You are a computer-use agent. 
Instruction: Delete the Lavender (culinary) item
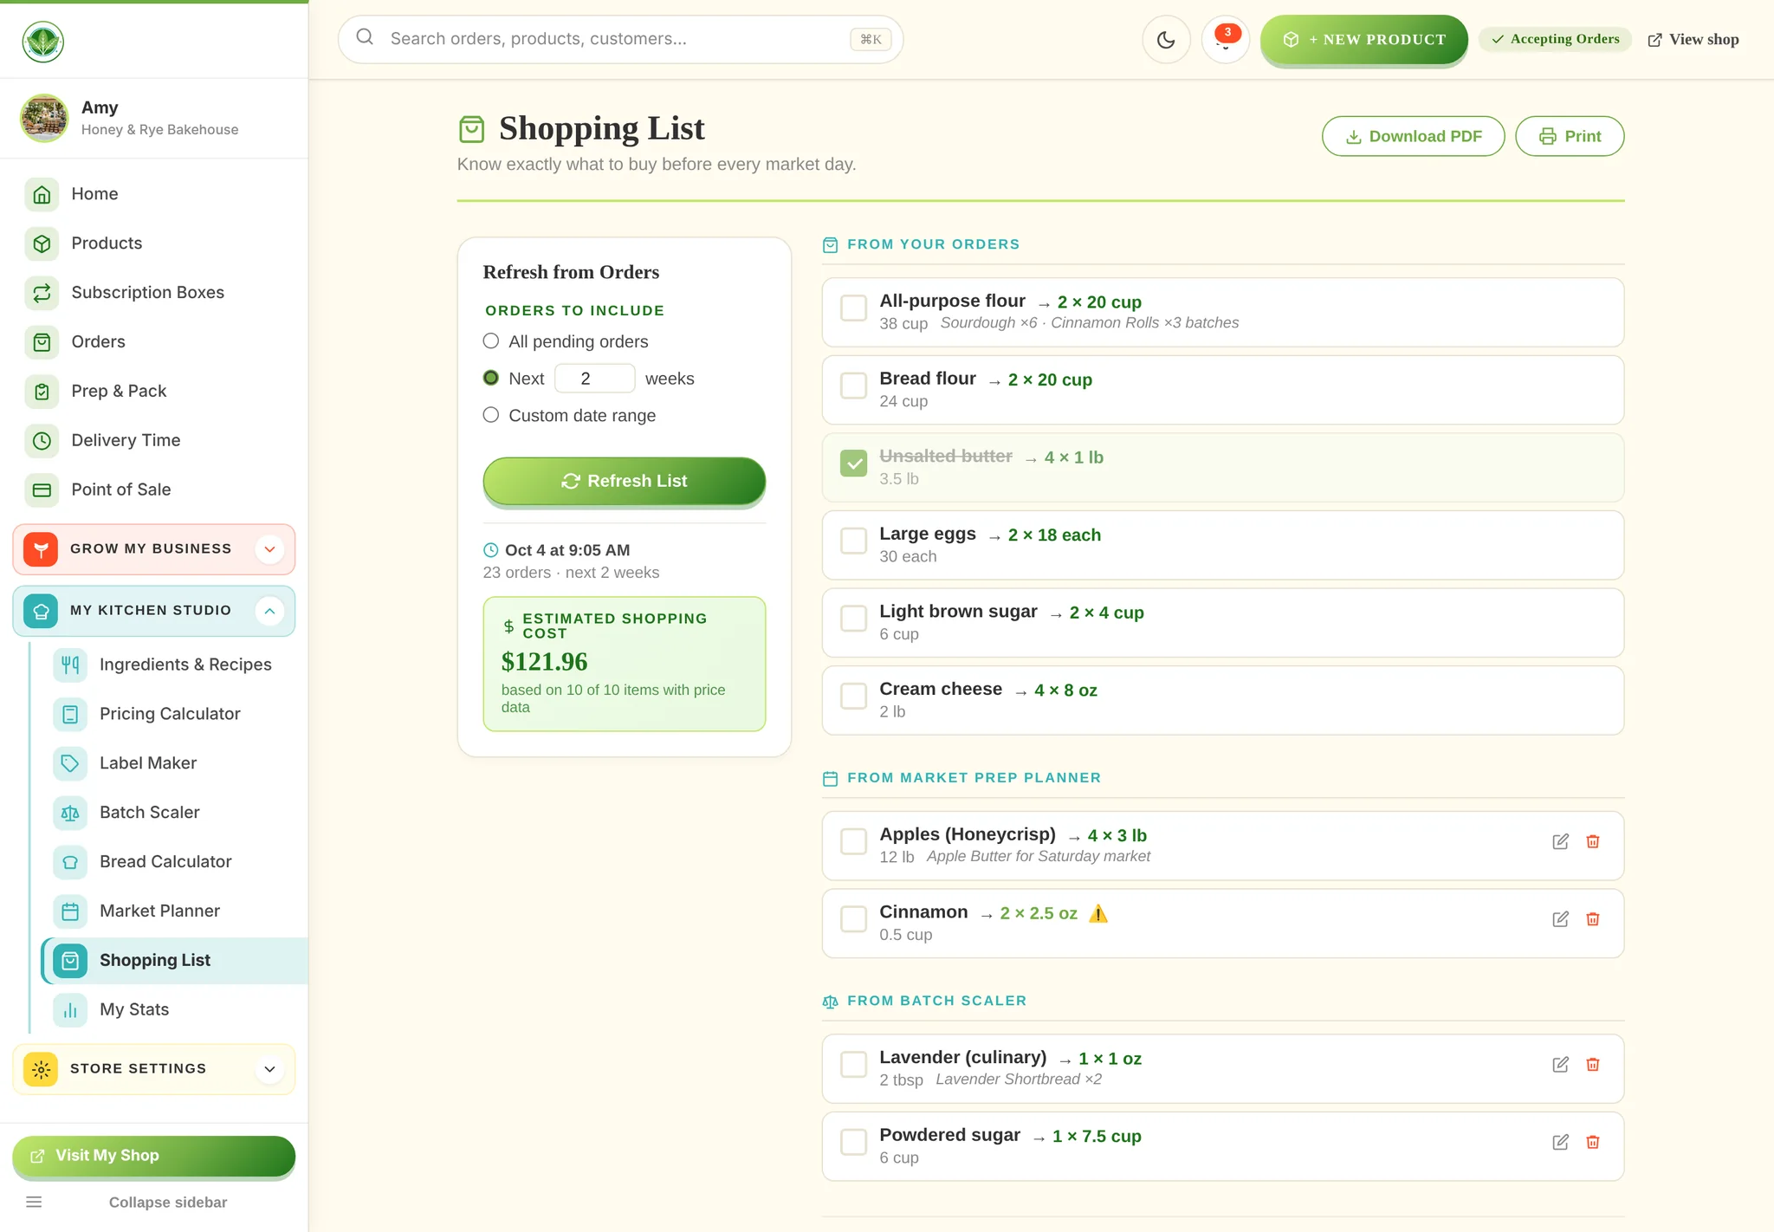pyautogui.click(x=1592, y=1065)
